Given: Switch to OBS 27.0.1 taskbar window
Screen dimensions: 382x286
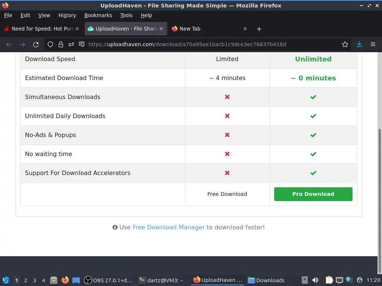Looking at the screenshot, I should pos(109,280).
